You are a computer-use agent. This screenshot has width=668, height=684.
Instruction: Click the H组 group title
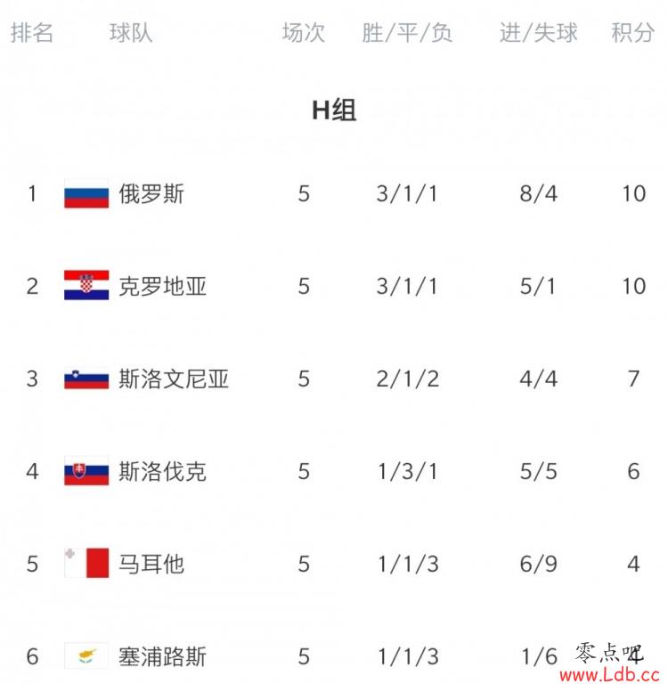(x=334, y=110)
